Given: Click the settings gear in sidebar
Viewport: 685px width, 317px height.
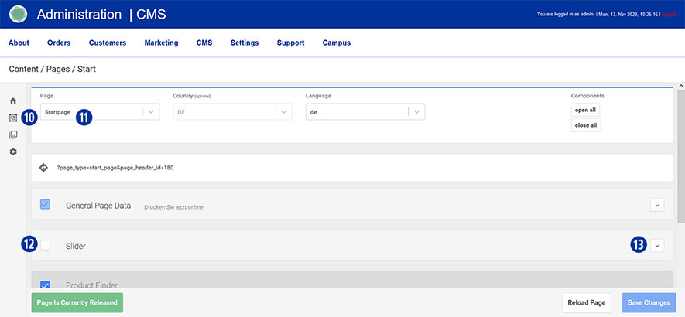Looking at the screenshot, I should tap(12, 152).
